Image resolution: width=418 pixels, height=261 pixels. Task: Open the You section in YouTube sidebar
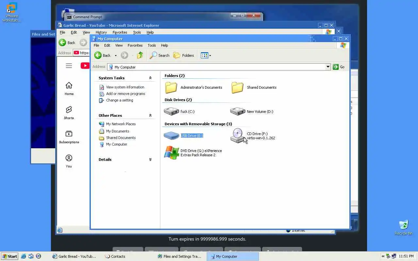click(x=69, y=161)
